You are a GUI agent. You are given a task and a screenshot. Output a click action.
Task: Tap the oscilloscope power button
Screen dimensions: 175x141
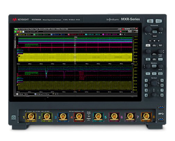click(14, 117)
